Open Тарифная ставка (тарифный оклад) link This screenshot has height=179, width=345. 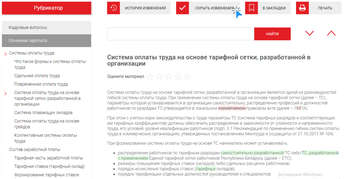[x=49, y=166]
